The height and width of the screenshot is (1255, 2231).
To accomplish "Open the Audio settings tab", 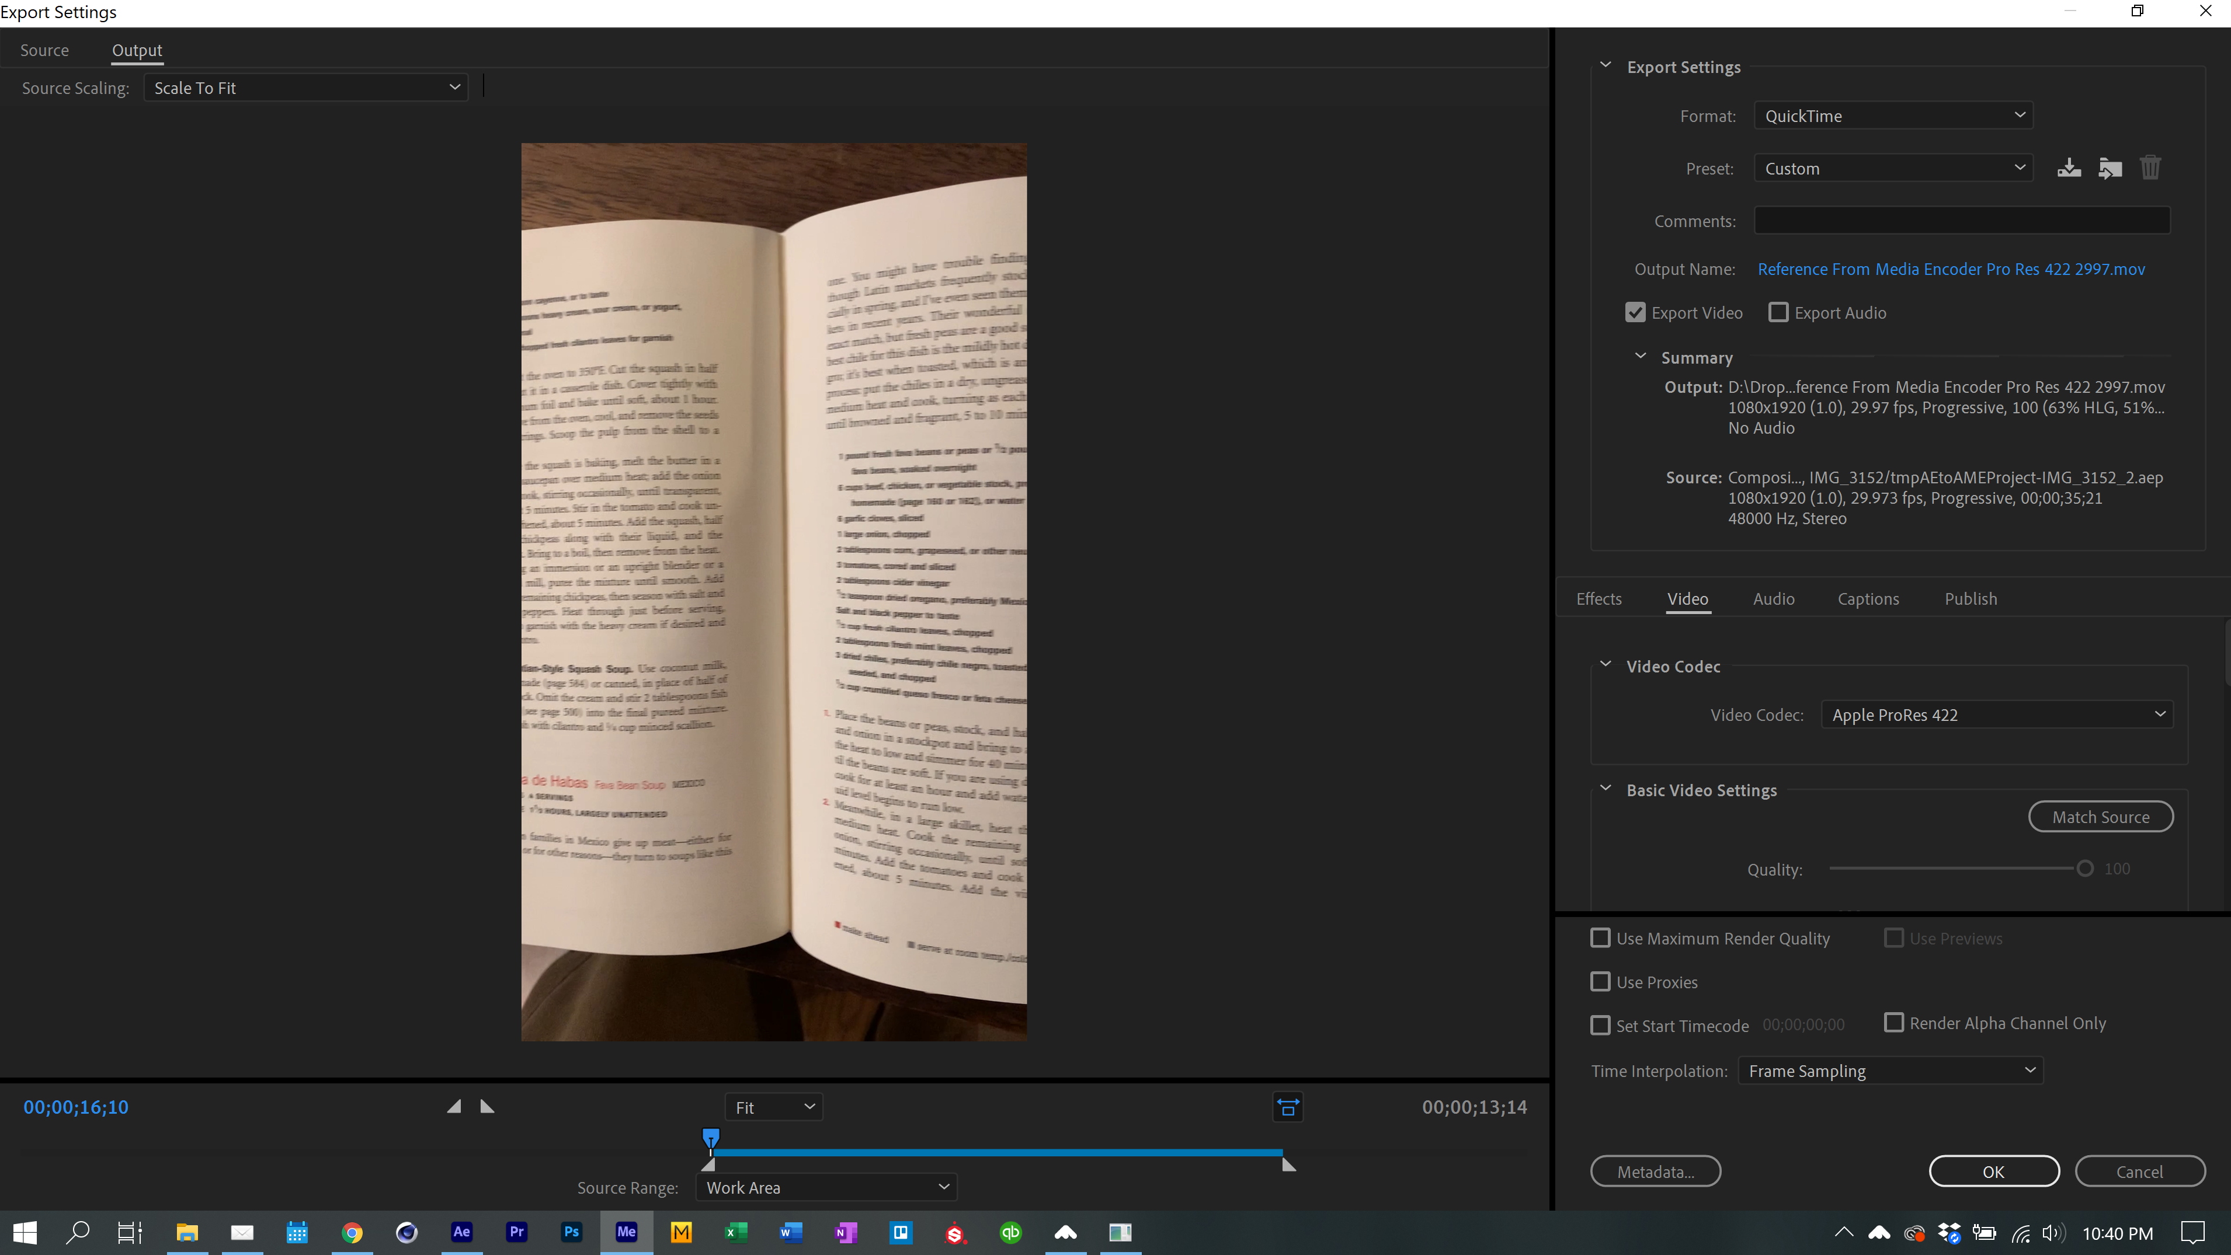I will click(1773, 598).
